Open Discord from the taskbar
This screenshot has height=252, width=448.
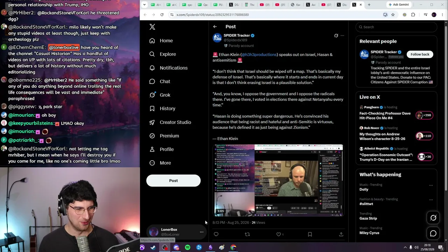(176, 247)
